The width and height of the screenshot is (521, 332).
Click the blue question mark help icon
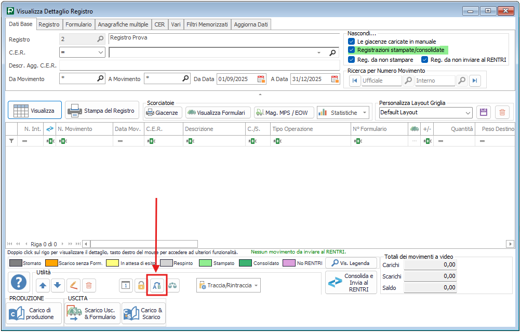19,283
